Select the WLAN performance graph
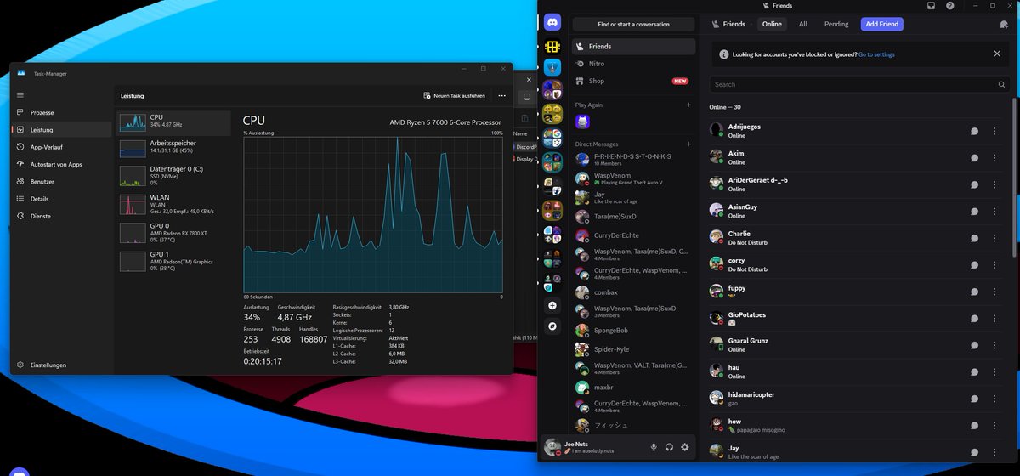The width and height of the screenshot is (1020, 476). (173, 204)
